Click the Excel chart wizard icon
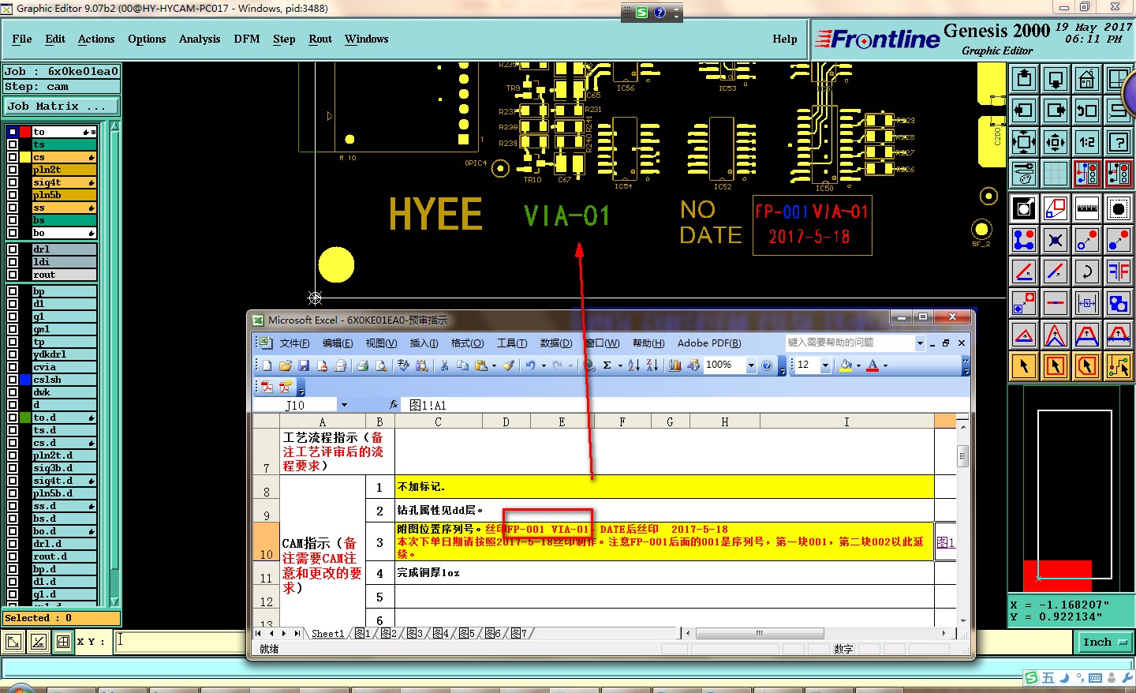This screenshot has width=1136, height=693. pos(675,365)
